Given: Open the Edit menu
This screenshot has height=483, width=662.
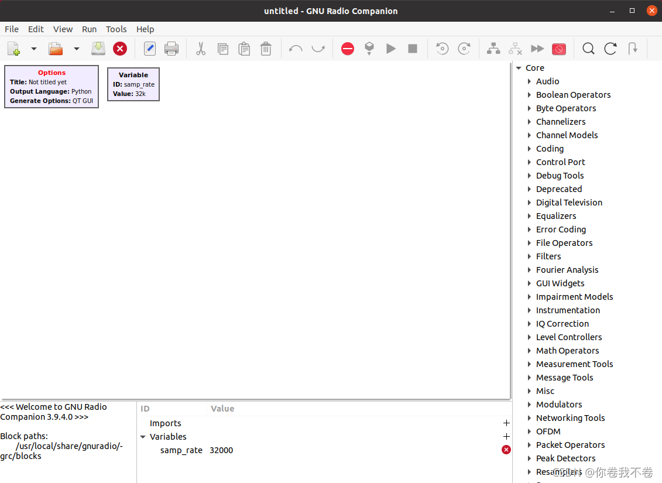Looking at the screenshot, I should 36,29.
